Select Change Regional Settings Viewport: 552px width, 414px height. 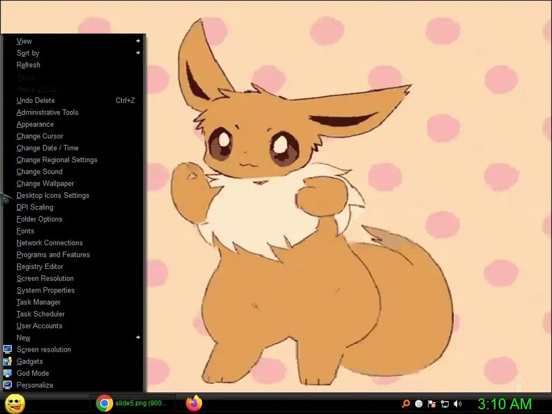pyautogui.click(x=73, y=160)
